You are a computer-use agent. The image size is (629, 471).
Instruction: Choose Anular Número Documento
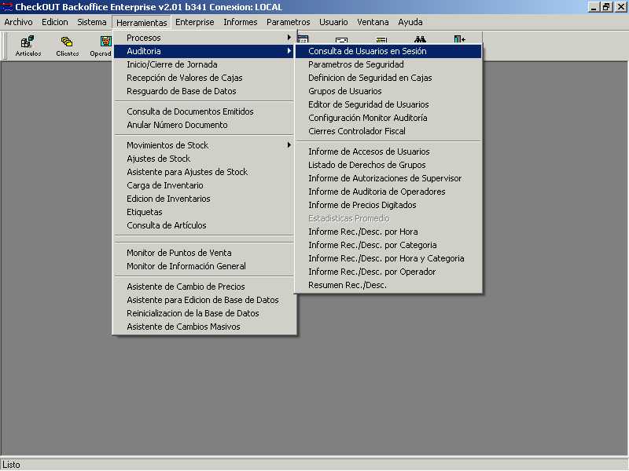pyautogui.click(x=204, y=125)
